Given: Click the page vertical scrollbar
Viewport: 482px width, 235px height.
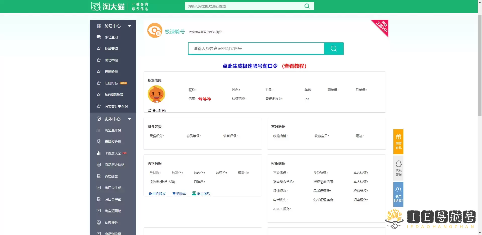Looking at the screenshot, I should click(480, 65).
